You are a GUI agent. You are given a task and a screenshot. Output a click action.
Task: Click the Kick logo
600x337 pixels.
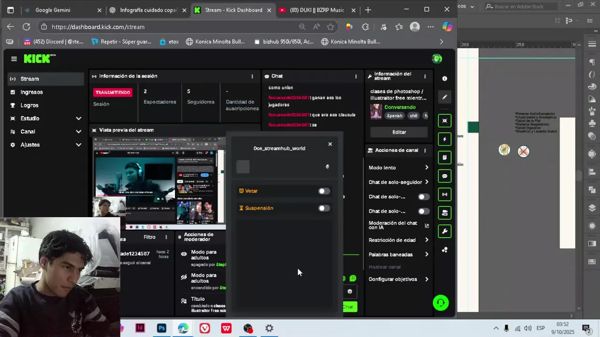point(39,59)
